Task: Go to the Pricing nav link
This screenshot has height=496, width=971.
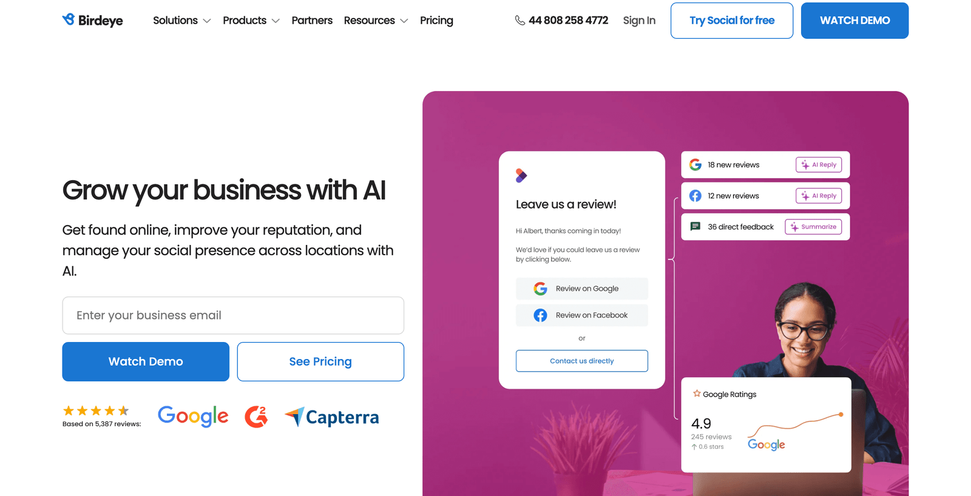Action: point(436,21)
